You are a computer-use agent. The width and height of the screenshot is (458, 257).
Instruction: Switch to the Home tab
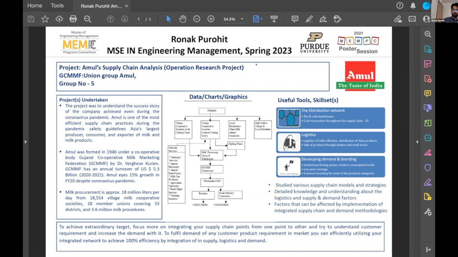click(34, 5)
